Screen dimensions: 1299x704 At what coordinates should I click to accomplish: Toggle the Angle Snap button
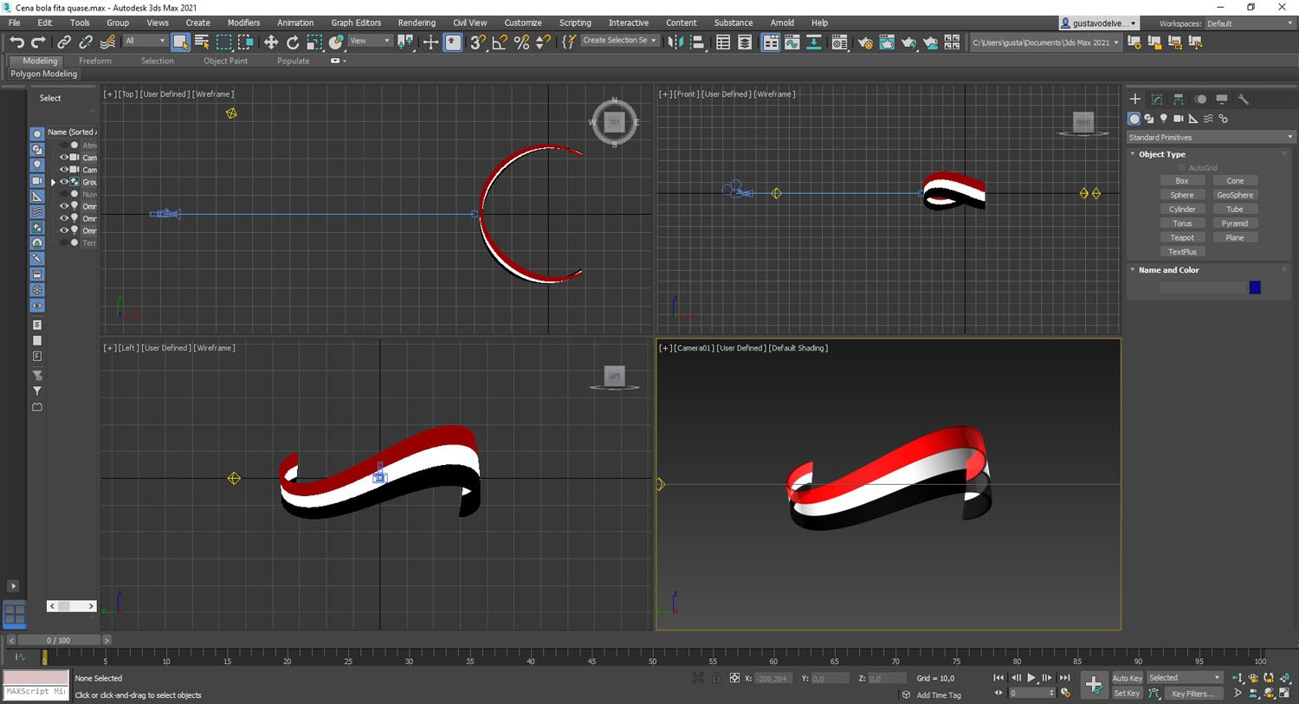tap(500, 42)
